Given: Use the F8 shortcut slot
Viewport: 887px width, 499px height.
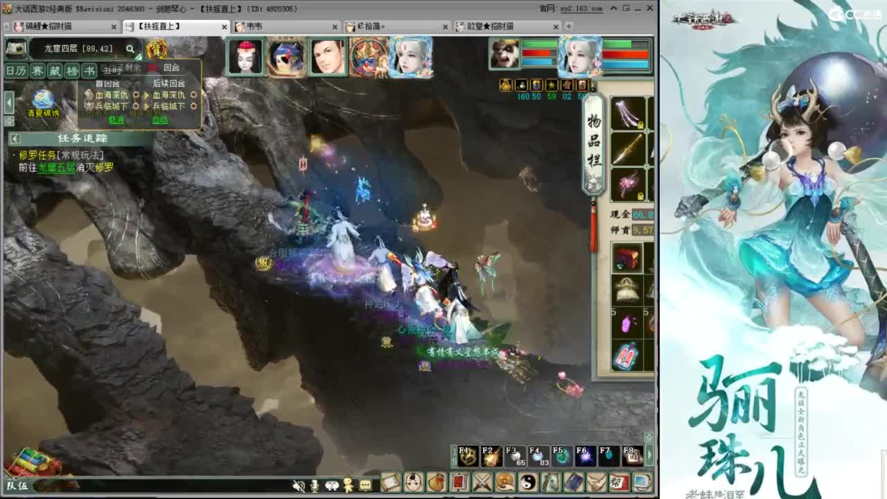Looking at the screenshot, I should (x=632, y=455).
